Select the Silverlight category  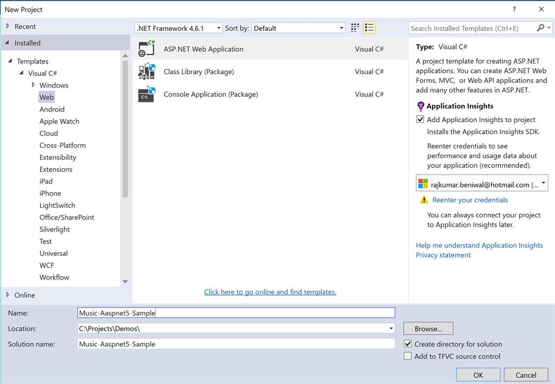pos(55,229)
